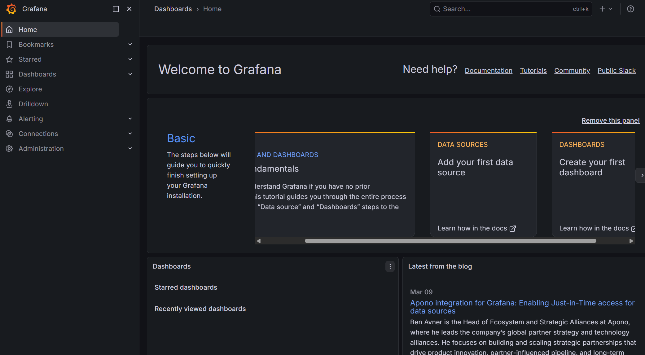The width and height of the screenshot is (645, 355).
Task: Click the plus new item icon
Action: pyautogui.click(x=603, y=9)
